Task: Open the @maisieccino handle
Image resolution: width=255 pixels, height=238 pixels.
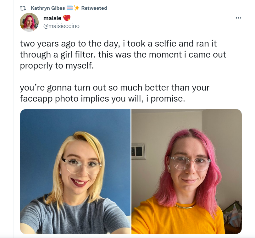Action: [x=61, y=26]
